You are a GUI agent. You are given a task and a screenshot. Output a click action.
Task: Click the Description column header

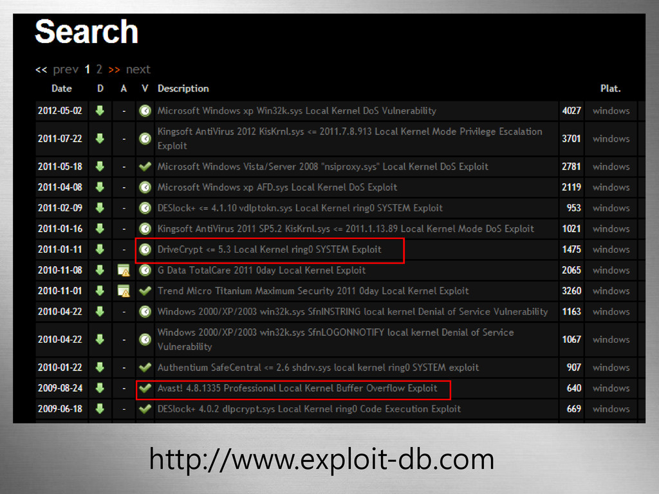[x=183, y=89]
